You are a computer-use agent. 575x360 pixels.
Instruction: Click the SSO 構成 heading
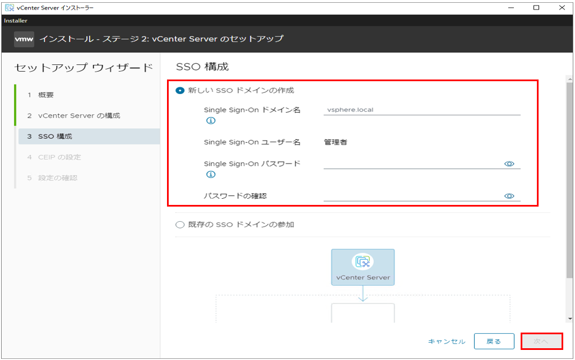(x=202, y=67)
